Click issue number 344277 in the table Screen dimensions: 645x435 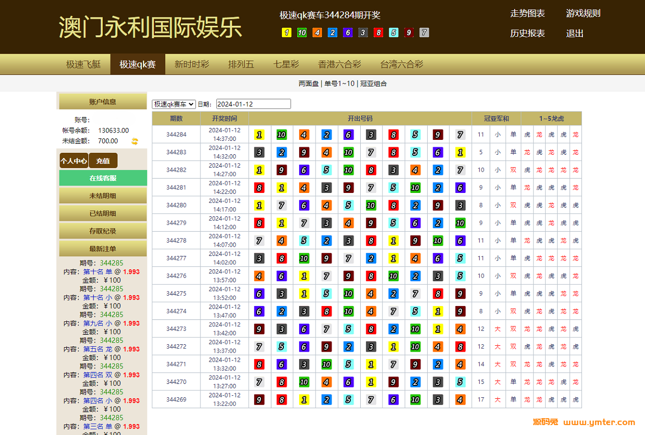coord(176,258)
